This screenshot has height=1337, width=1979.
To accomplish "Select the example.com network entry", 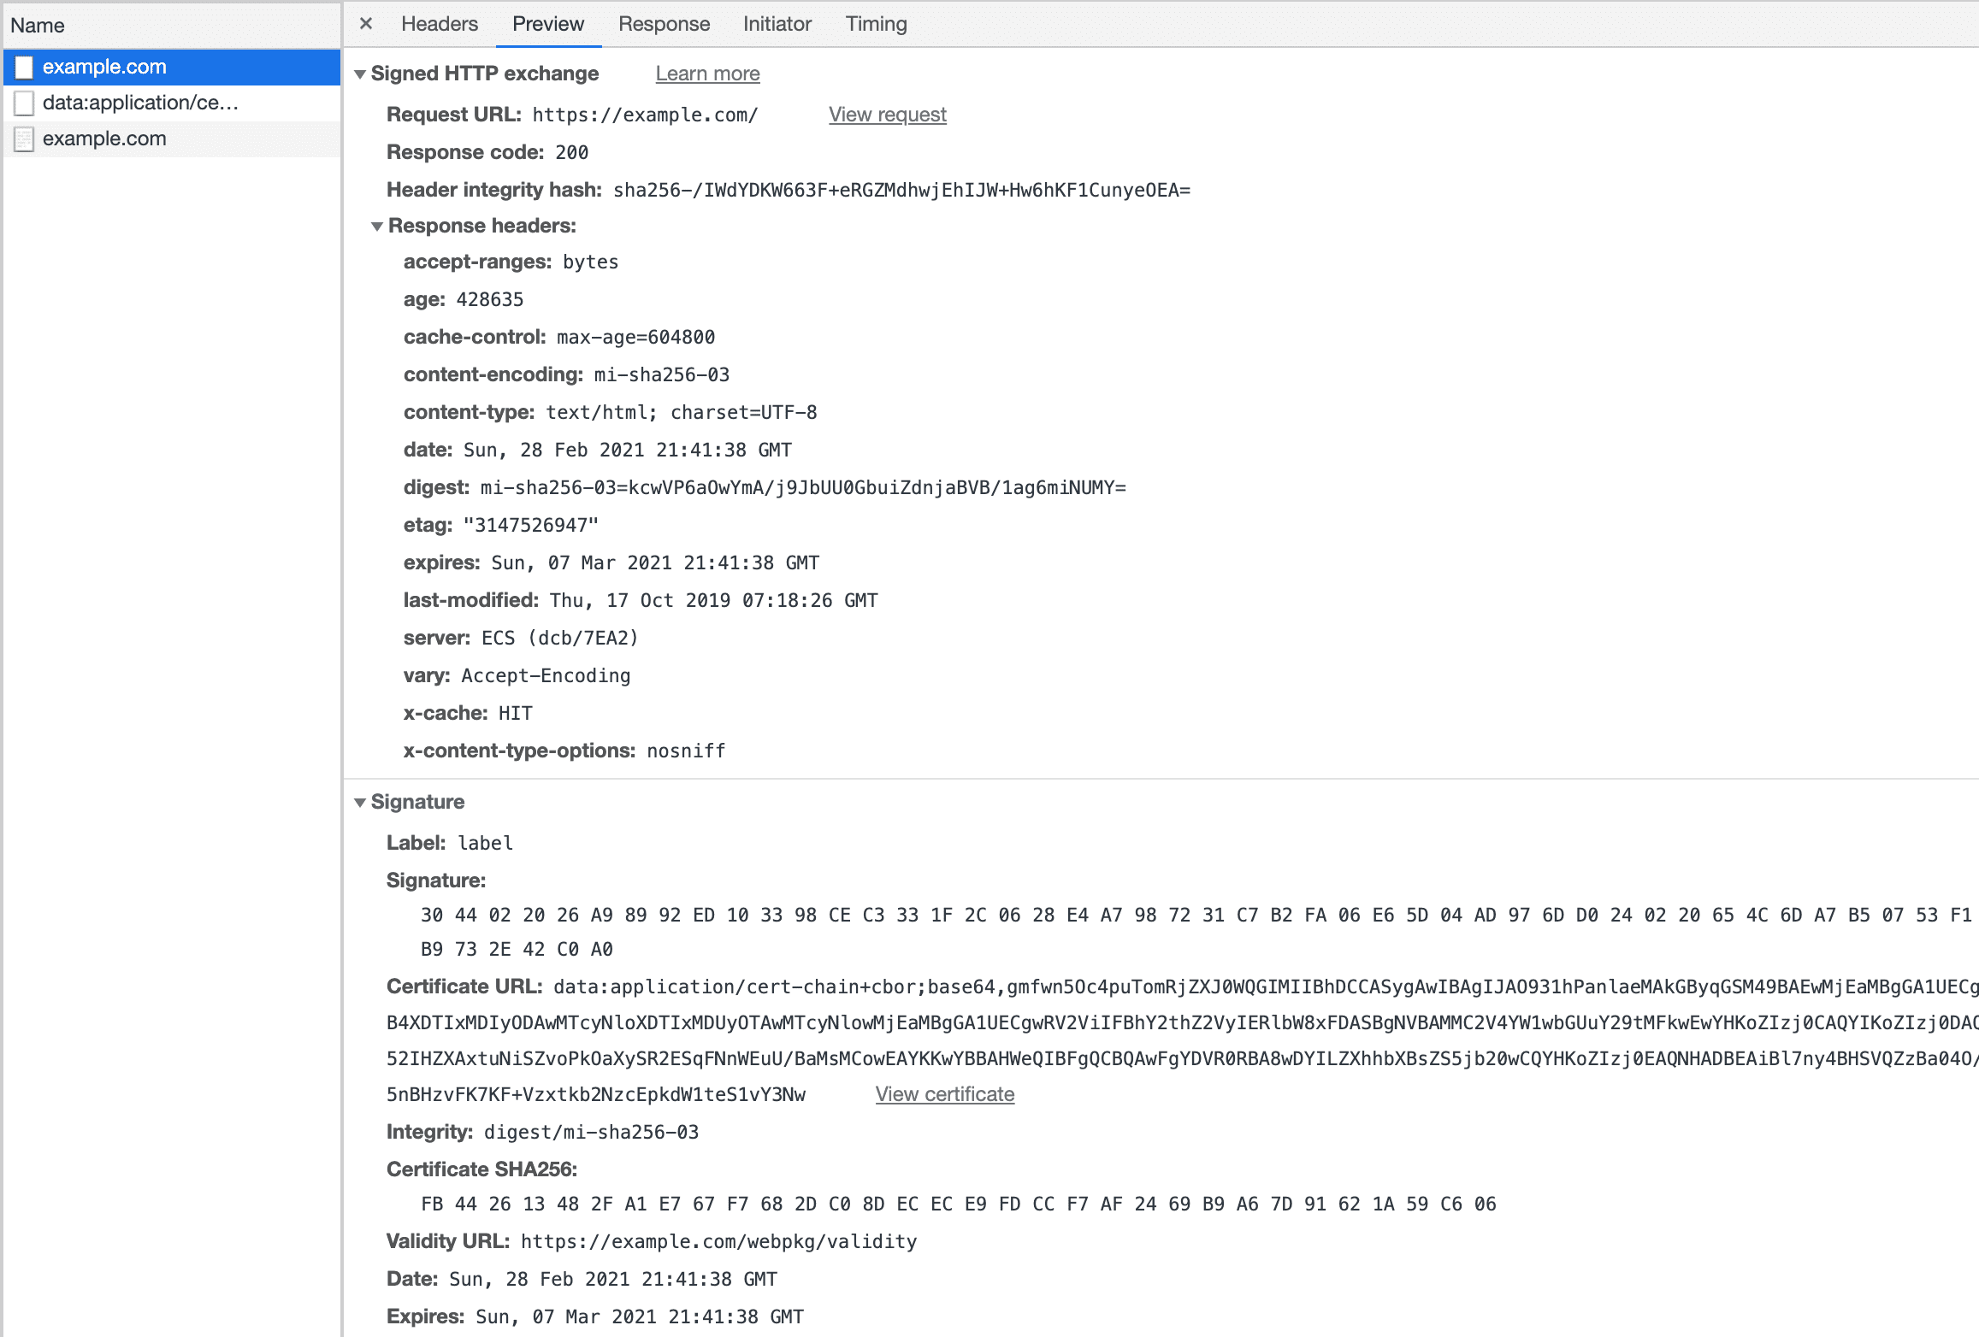I will (x=104, y=66).
